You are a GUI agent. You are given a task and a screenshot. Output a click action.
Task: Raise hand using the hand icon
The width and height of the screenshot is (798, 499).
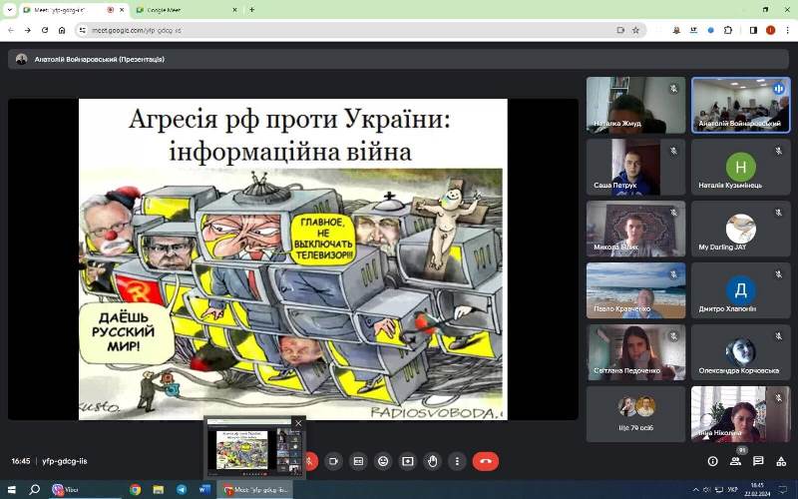433,461
